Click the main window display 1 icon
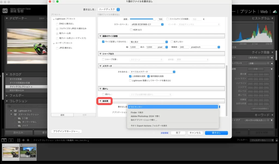This screenshot has width=279, height=164. pyautogui.click(x=4, y=140)
